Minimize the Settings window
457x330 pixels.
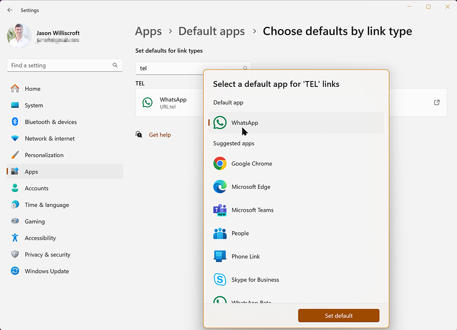[x=409, y=6]
